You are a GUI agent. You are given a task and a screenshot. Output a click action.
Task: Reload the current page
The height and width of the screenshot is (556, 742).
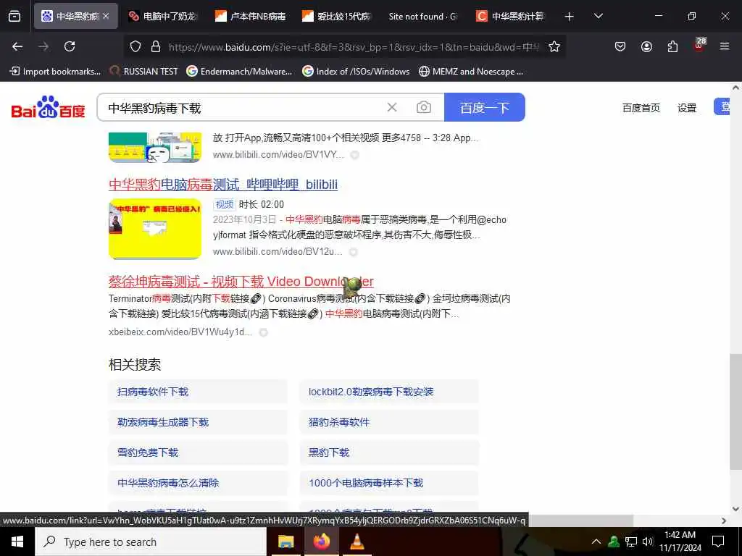[x=70, y=46]
